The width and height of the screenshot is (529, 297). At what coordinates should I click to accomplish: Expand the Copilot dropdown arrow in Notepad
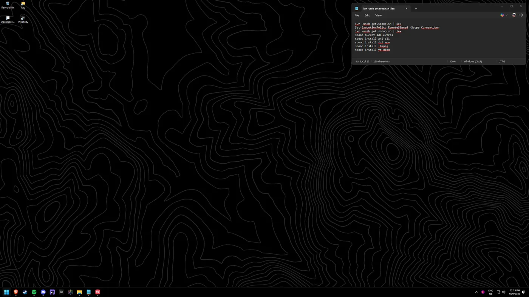[x=507, y=15]
